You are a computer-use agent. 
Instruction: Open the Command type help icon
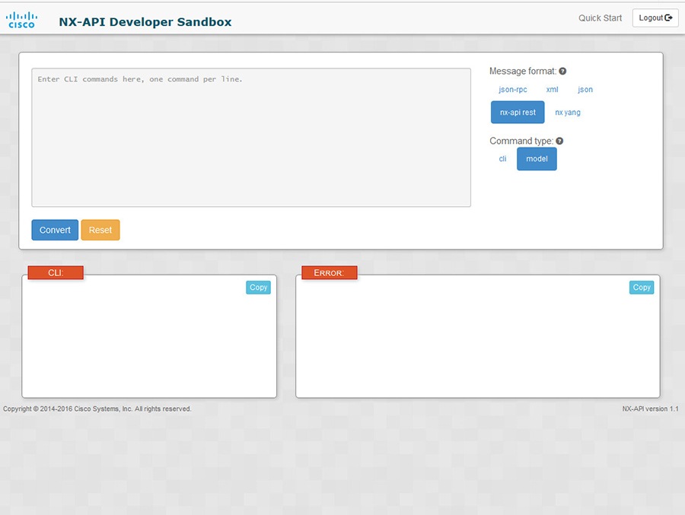coord(559,140)
